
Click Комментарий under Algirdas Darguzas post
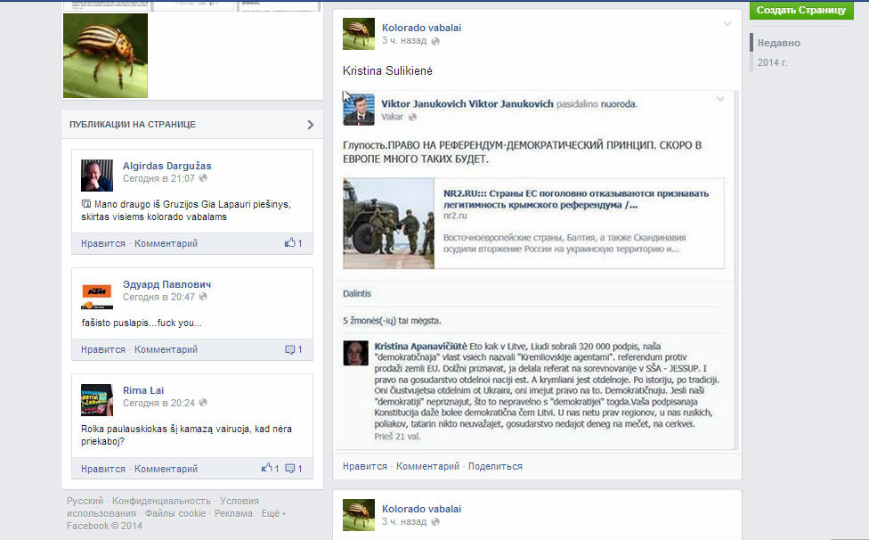tap(166, 243)
